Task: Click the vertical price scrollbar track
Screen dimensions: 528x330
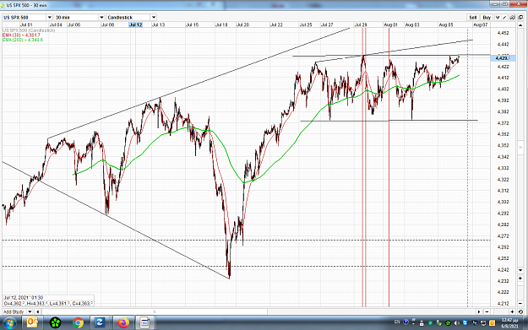Action: coord(520,148)
